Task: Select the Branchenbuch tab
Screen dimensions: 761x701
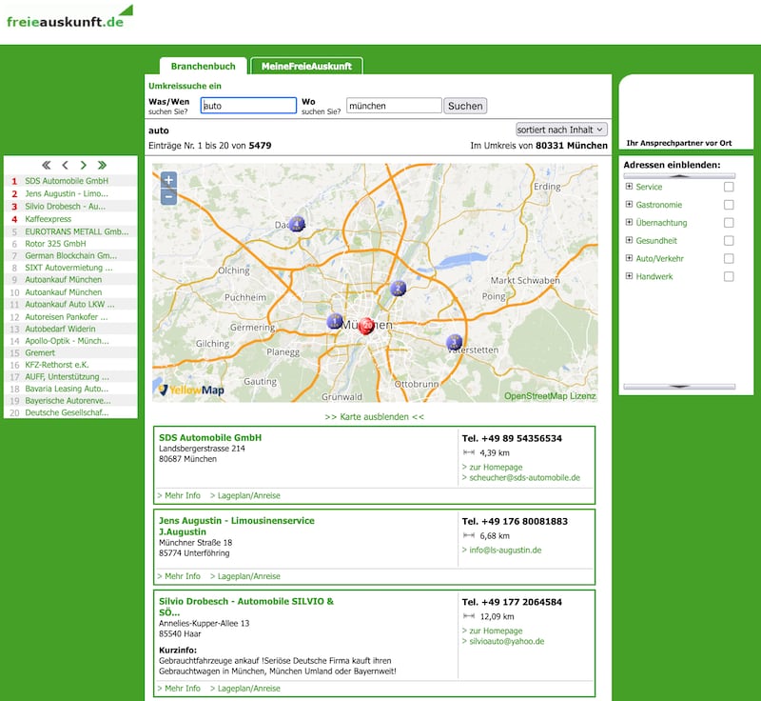Action: 203,67
